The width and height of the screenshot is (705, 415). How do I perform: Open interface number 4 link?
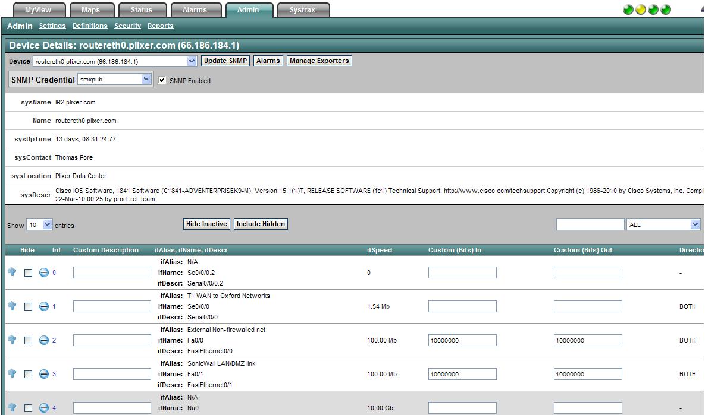pyautogui.click(x=54, y=408)
